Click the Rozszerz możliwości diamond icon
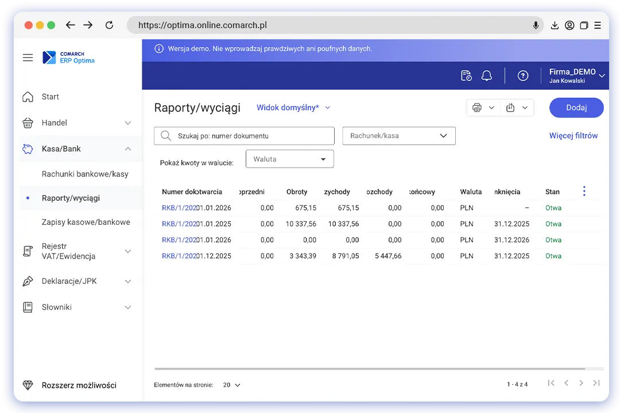Screen dimensions: 620x413 pyautogui.click(x=28, y=385)
